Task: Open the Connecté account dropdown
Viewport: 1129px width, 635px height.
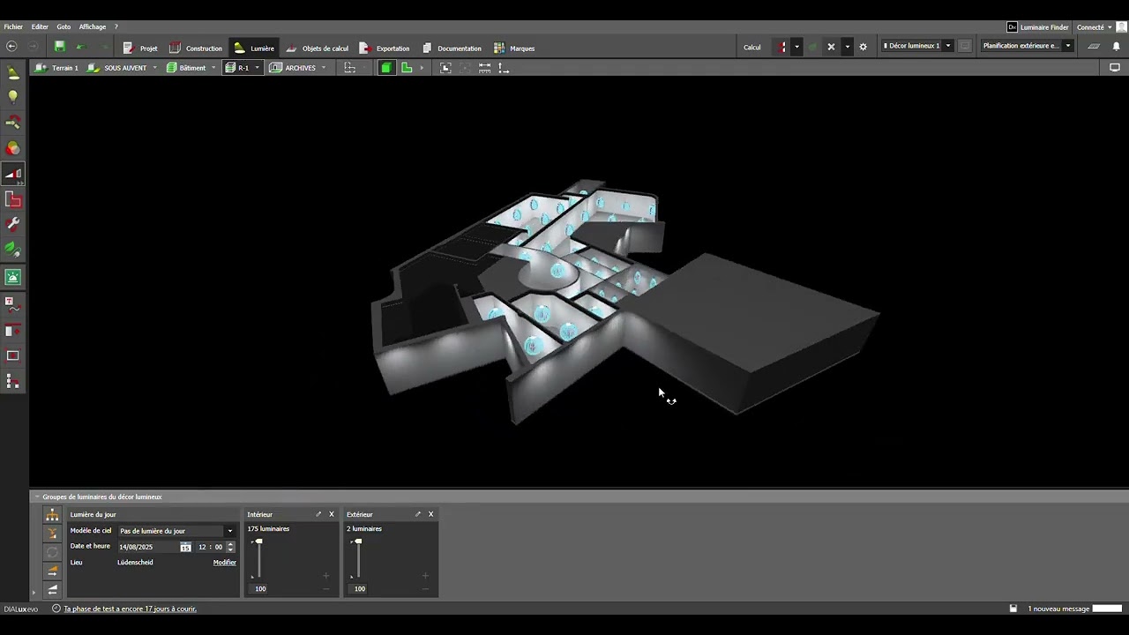Action: coord(1095,27)
